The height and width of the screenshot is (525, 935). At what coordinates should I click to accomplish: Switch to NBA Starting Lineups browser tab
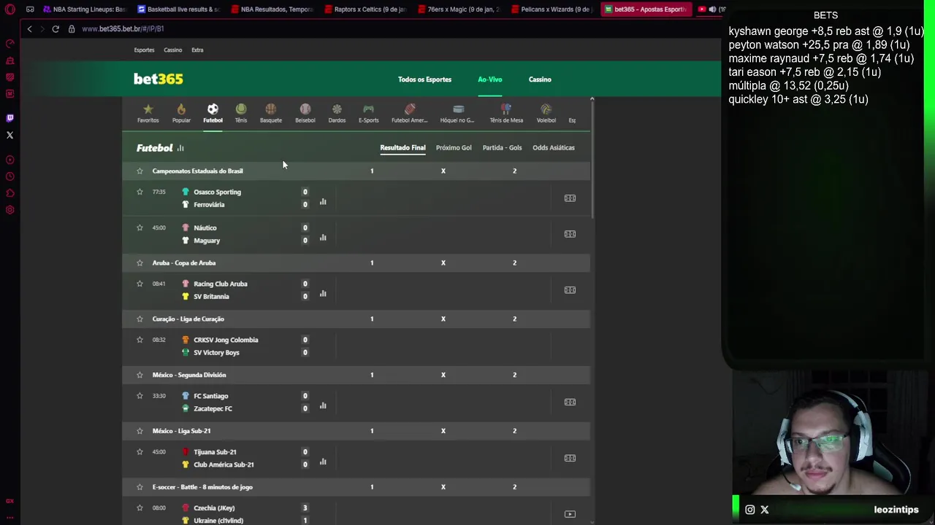pyautogui.click(x=84, y=9)
